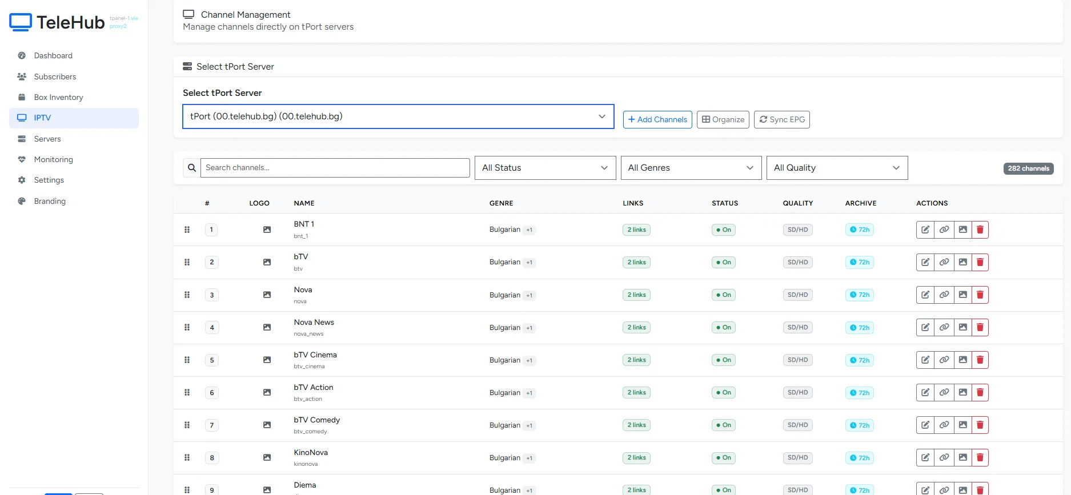Click the Organize button

723,119
